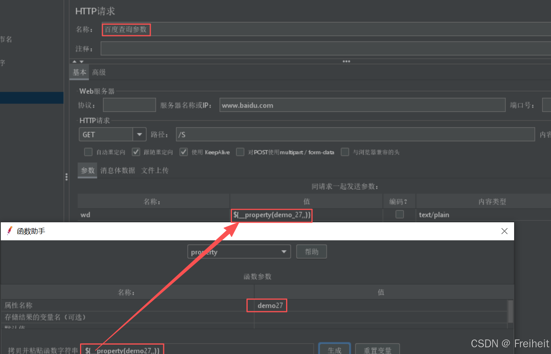Click the 注释 comment input field
This screenshot has height=354, width=551.
pyautogui.click(x=326, y=49)
